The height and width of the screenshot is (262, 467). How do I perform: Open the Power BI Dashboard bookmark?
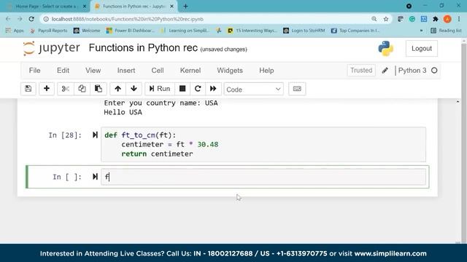click(131, 31)
